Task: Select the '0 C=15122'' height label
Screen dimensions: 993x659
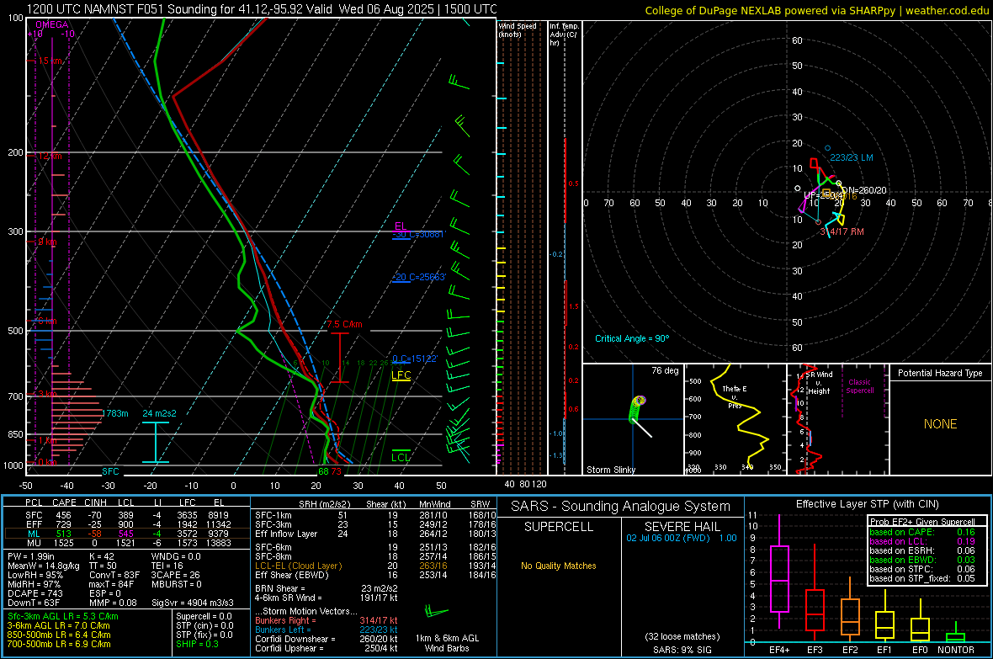Action: [415, 359]
